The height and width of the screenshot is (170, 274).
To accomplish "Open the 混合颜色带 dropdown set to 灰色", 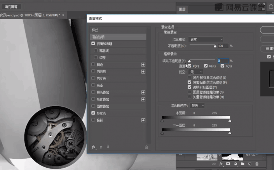I will point(197,105).
